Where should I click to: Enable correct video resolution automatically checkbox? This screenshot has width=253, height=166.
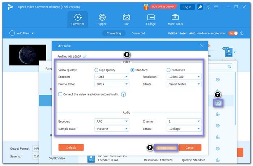60,94
